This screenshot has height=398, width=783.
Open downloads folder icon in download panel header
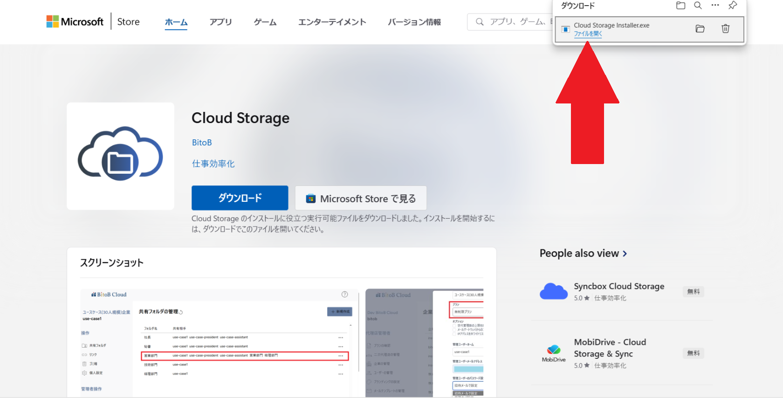[680, 6]
